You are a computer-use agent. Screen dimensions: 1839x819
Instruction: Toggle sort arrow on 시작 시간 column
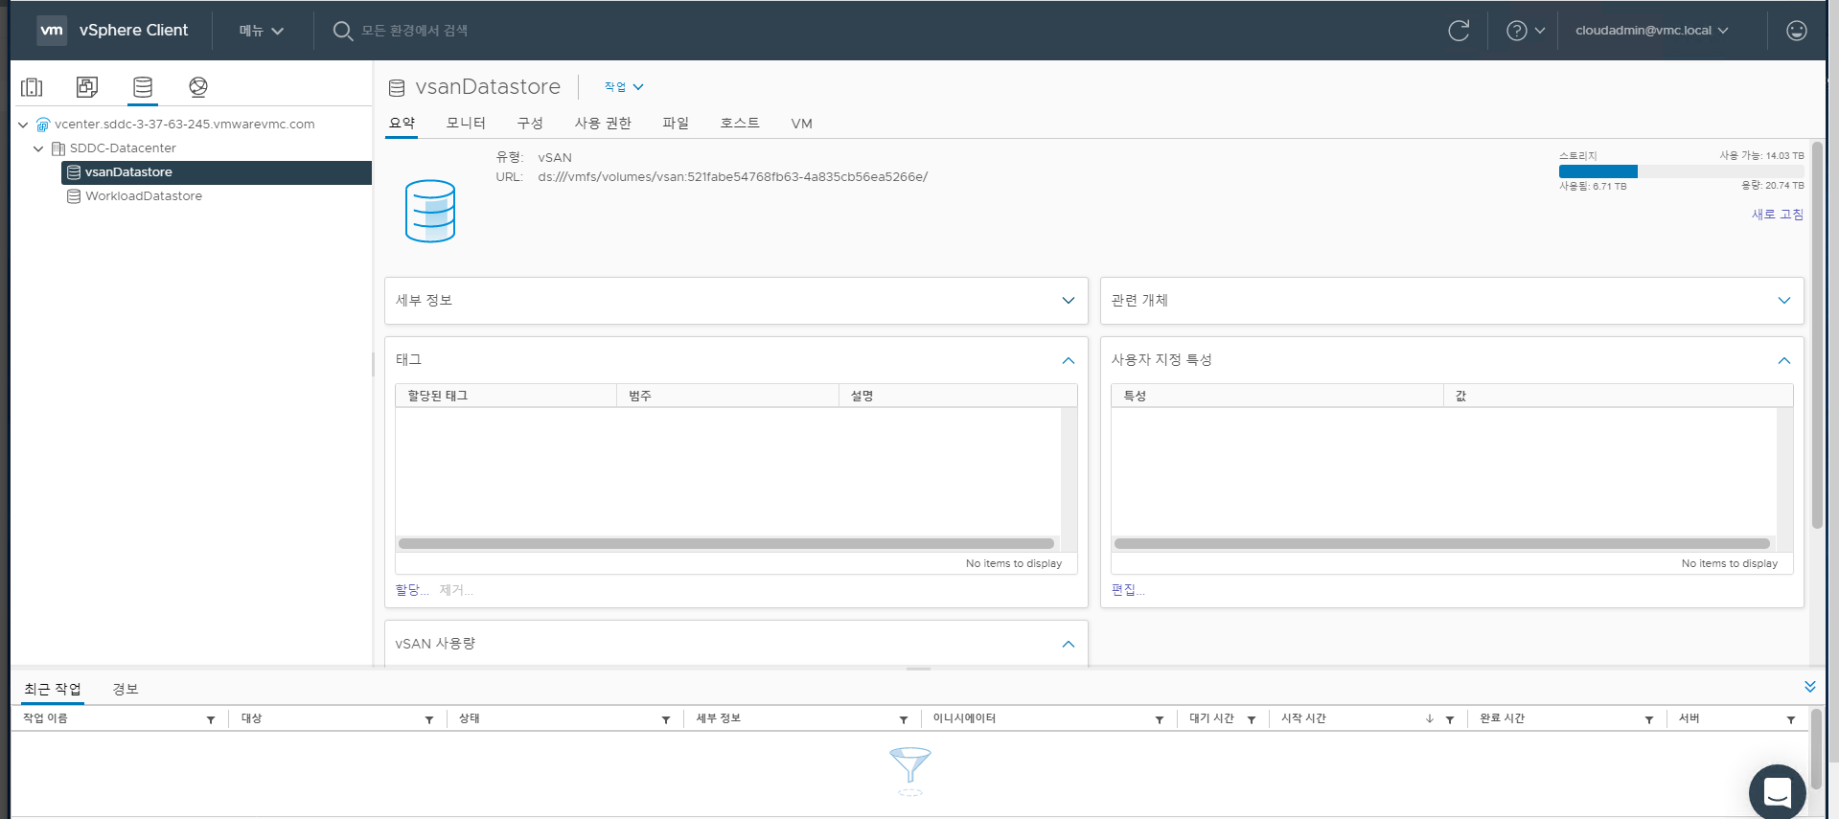tap(1430, 718)
